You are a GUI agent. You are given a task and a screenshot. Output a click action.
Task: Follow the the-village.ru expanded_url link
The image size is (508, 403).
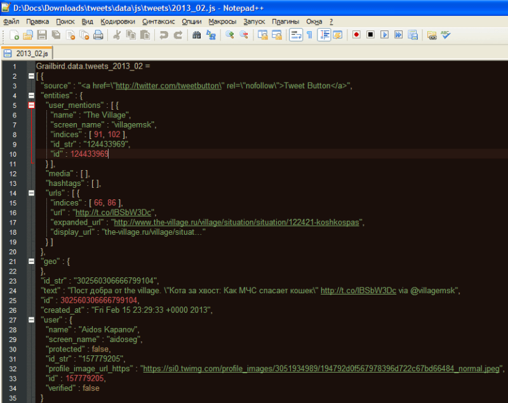[x=236, y=222]
